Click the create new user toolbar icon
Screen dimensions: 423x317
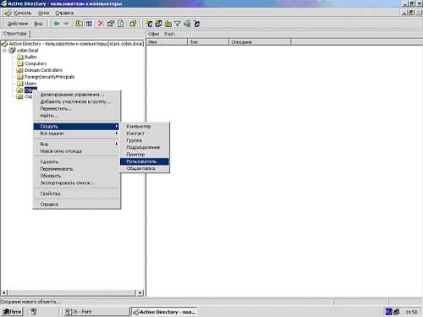point(149,24)
